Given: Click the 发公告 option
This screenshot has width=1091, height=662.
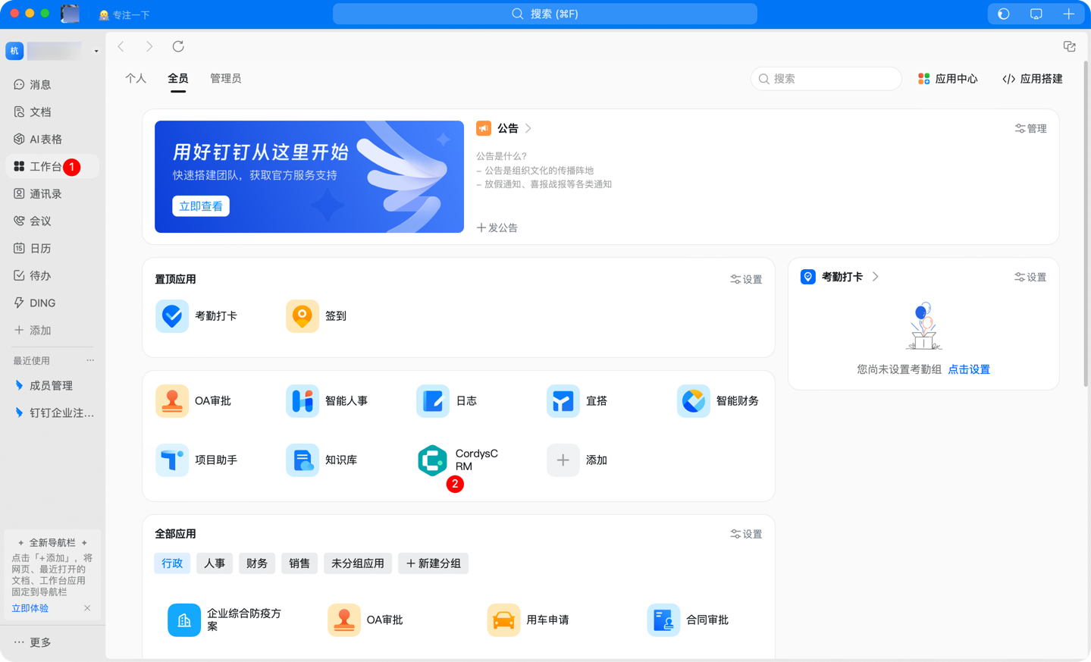Looking at the screenshot, I should point(497,227).
